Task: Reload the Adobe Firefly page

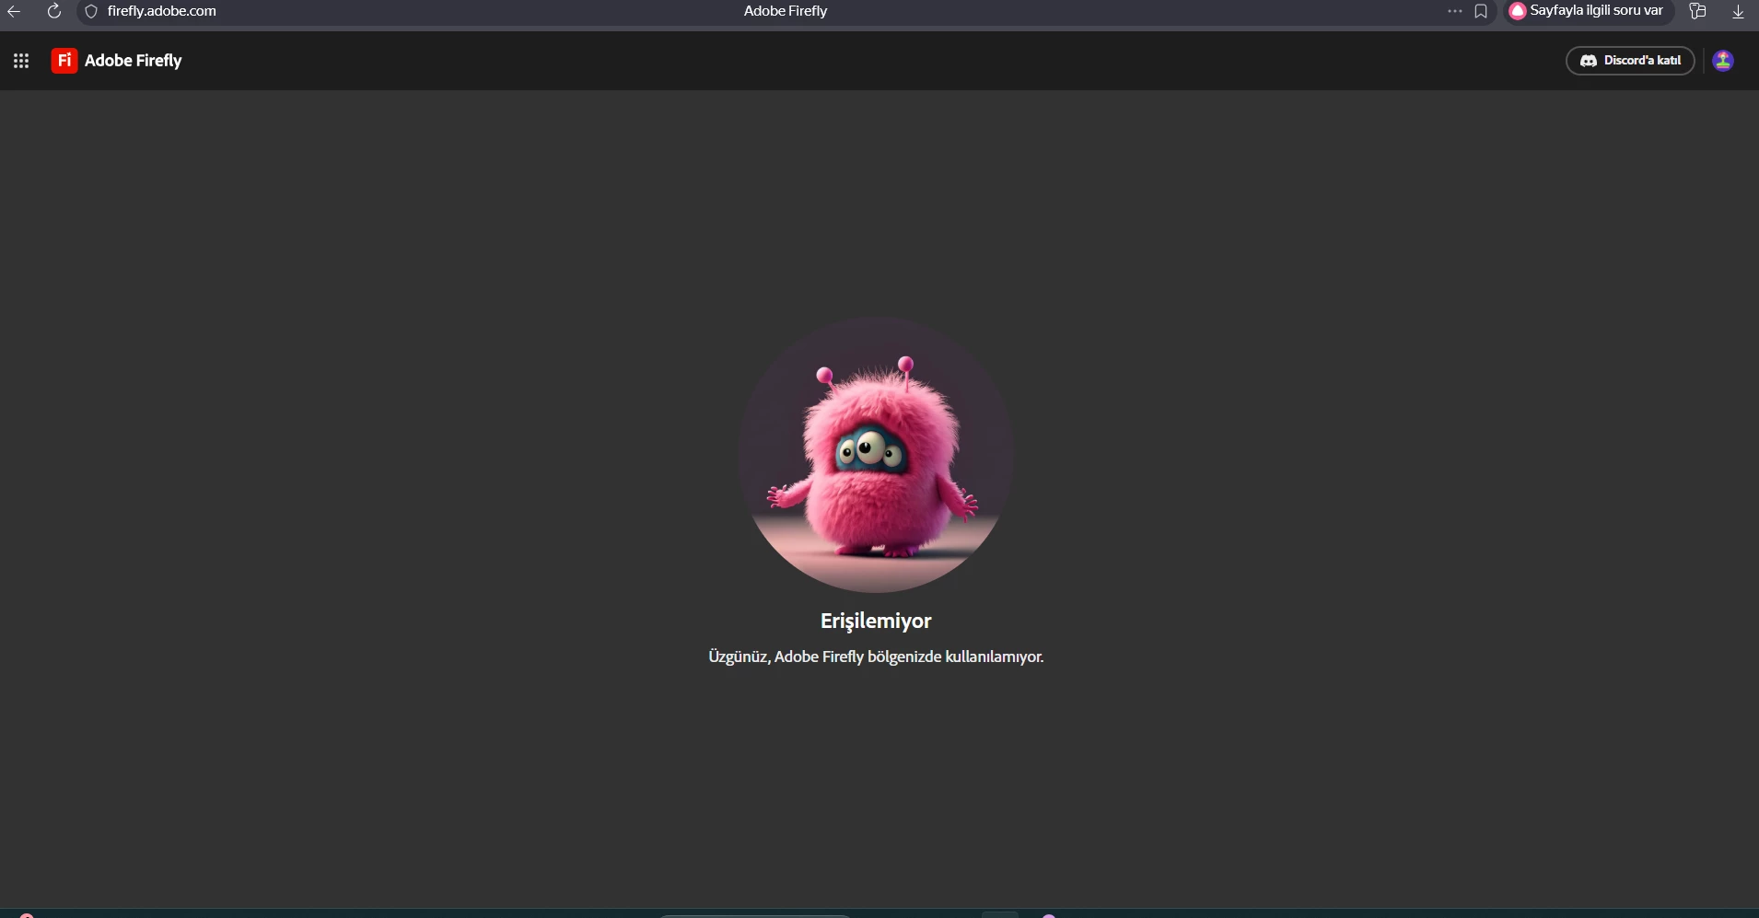Action: (x=54, y=11)
